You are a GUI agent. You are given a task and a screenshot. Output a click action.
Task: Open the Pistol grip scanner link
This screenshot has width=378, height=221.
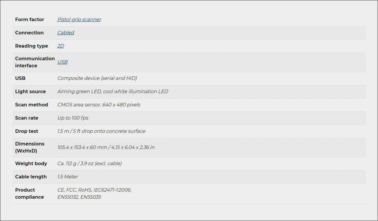(x=79, y=19)
